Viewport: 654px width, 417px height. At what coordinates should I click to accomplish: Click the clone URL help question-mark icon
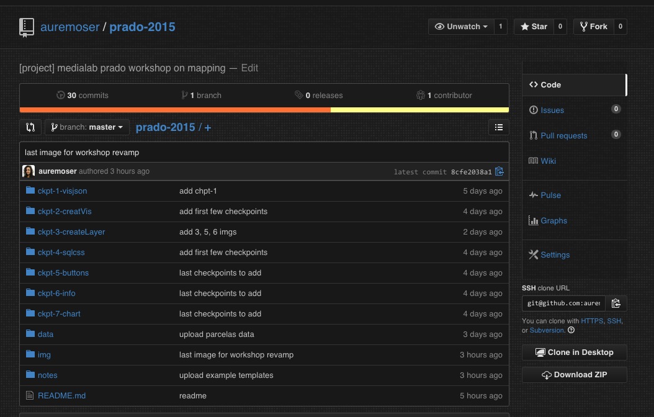571,330
